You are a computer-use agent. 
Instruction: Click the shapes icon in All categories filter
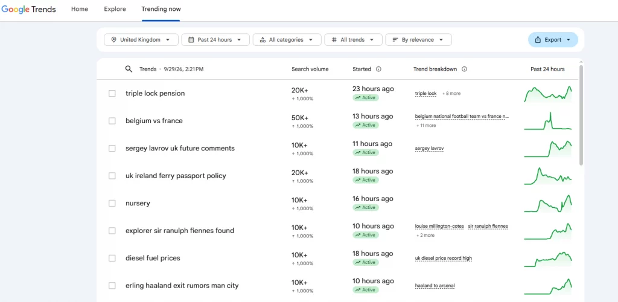pos(263,40)
